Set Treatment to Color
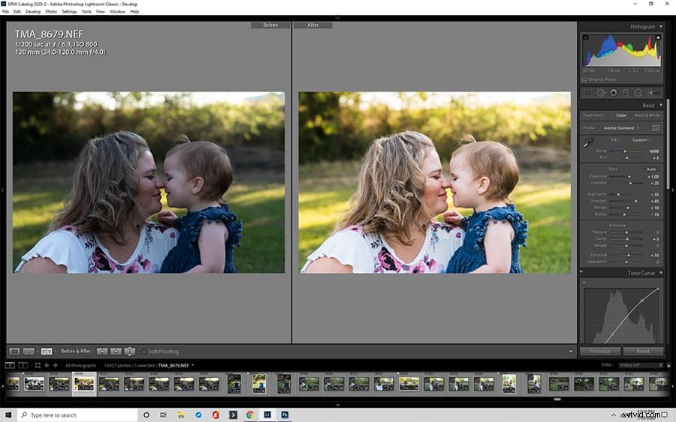The height and width of the screenshot is (422, 676). (x=621, y=115)
